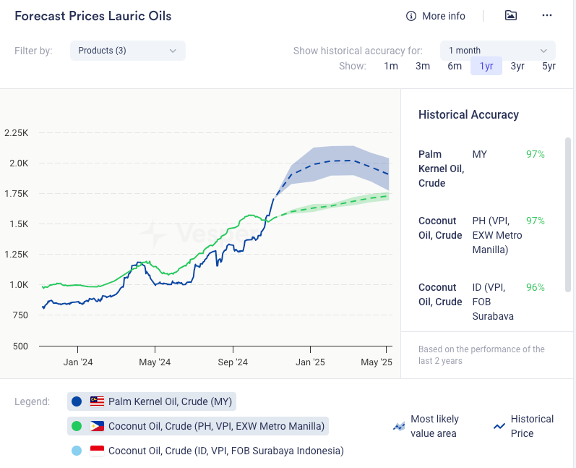Toggle Coconut Oil PH EXW Metro Manilla series

[x=216, y=426]
